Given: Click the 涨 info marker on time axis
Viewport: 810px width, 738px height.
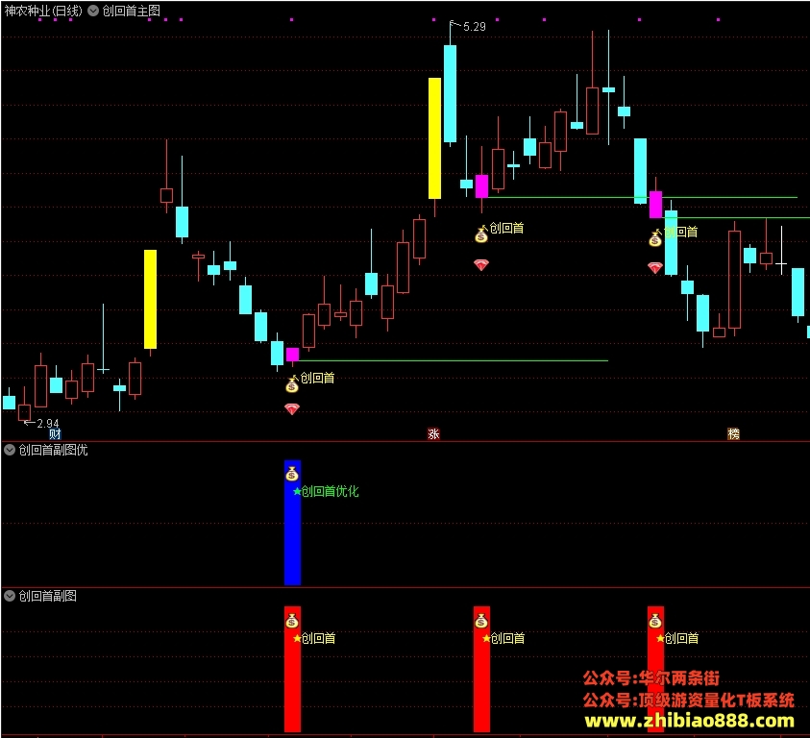Looking at the screenshot, I should pyautogui.click(x=433, y=434).
